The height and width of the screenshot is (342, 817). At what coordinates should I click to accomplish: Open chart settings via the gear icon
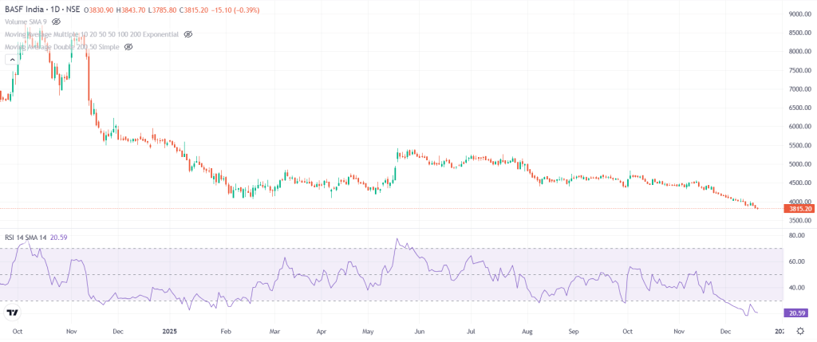point(800,330)
